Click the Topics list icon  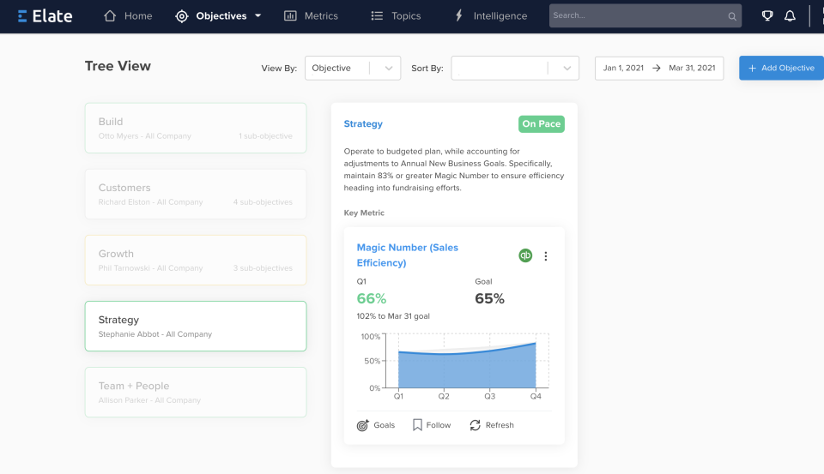click(x=377, y=15)
